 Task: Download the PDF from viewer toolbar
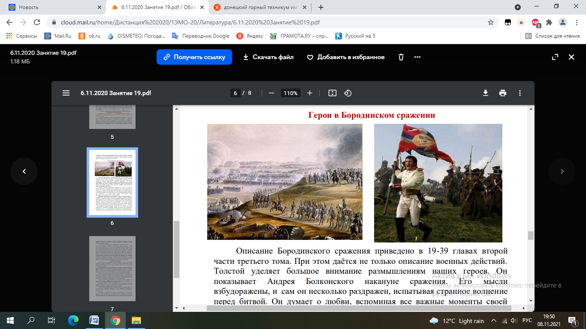[x=486, y=93]
